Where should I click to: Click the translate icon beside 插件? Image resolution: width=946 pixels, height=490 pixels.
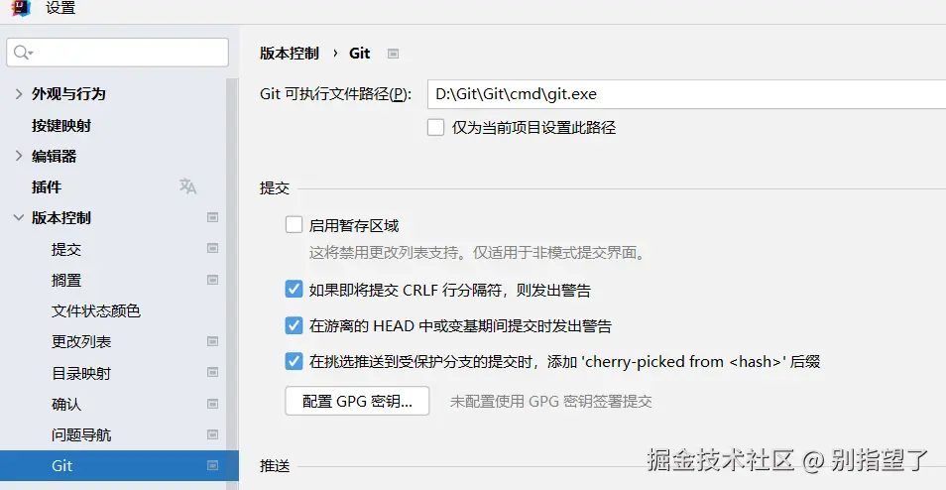(187, 186)
